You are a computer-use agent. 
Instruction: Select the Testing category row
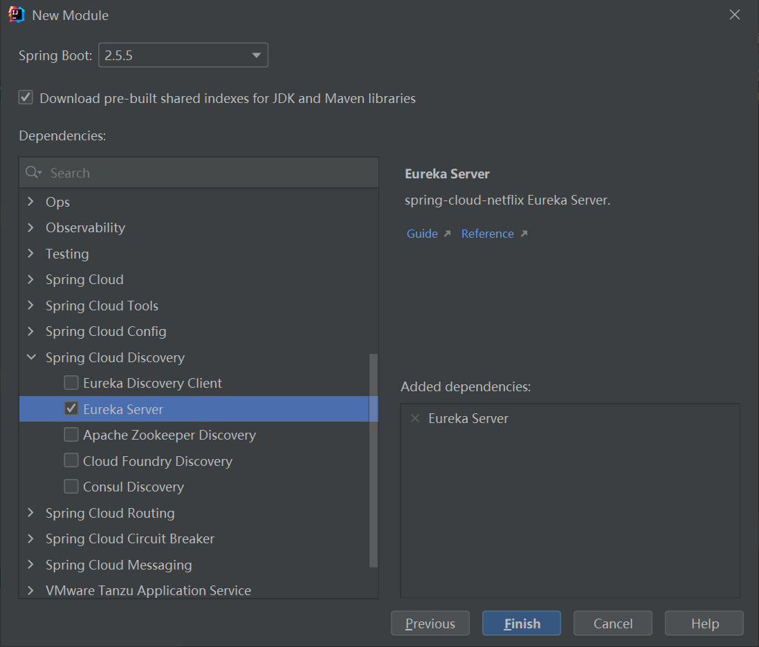[x=67, y=254]
